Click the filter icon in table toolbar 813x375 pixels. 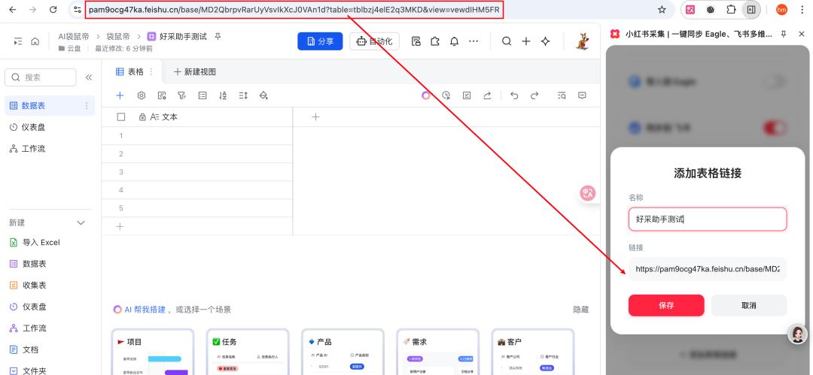[181, 95]
